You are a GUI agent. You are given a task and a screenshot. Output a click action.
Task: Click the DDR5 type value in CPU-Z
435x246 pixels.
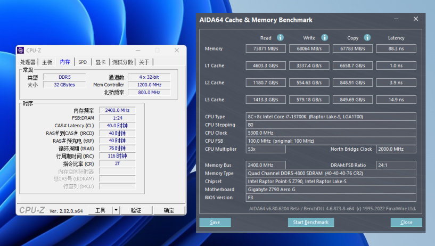64,77
